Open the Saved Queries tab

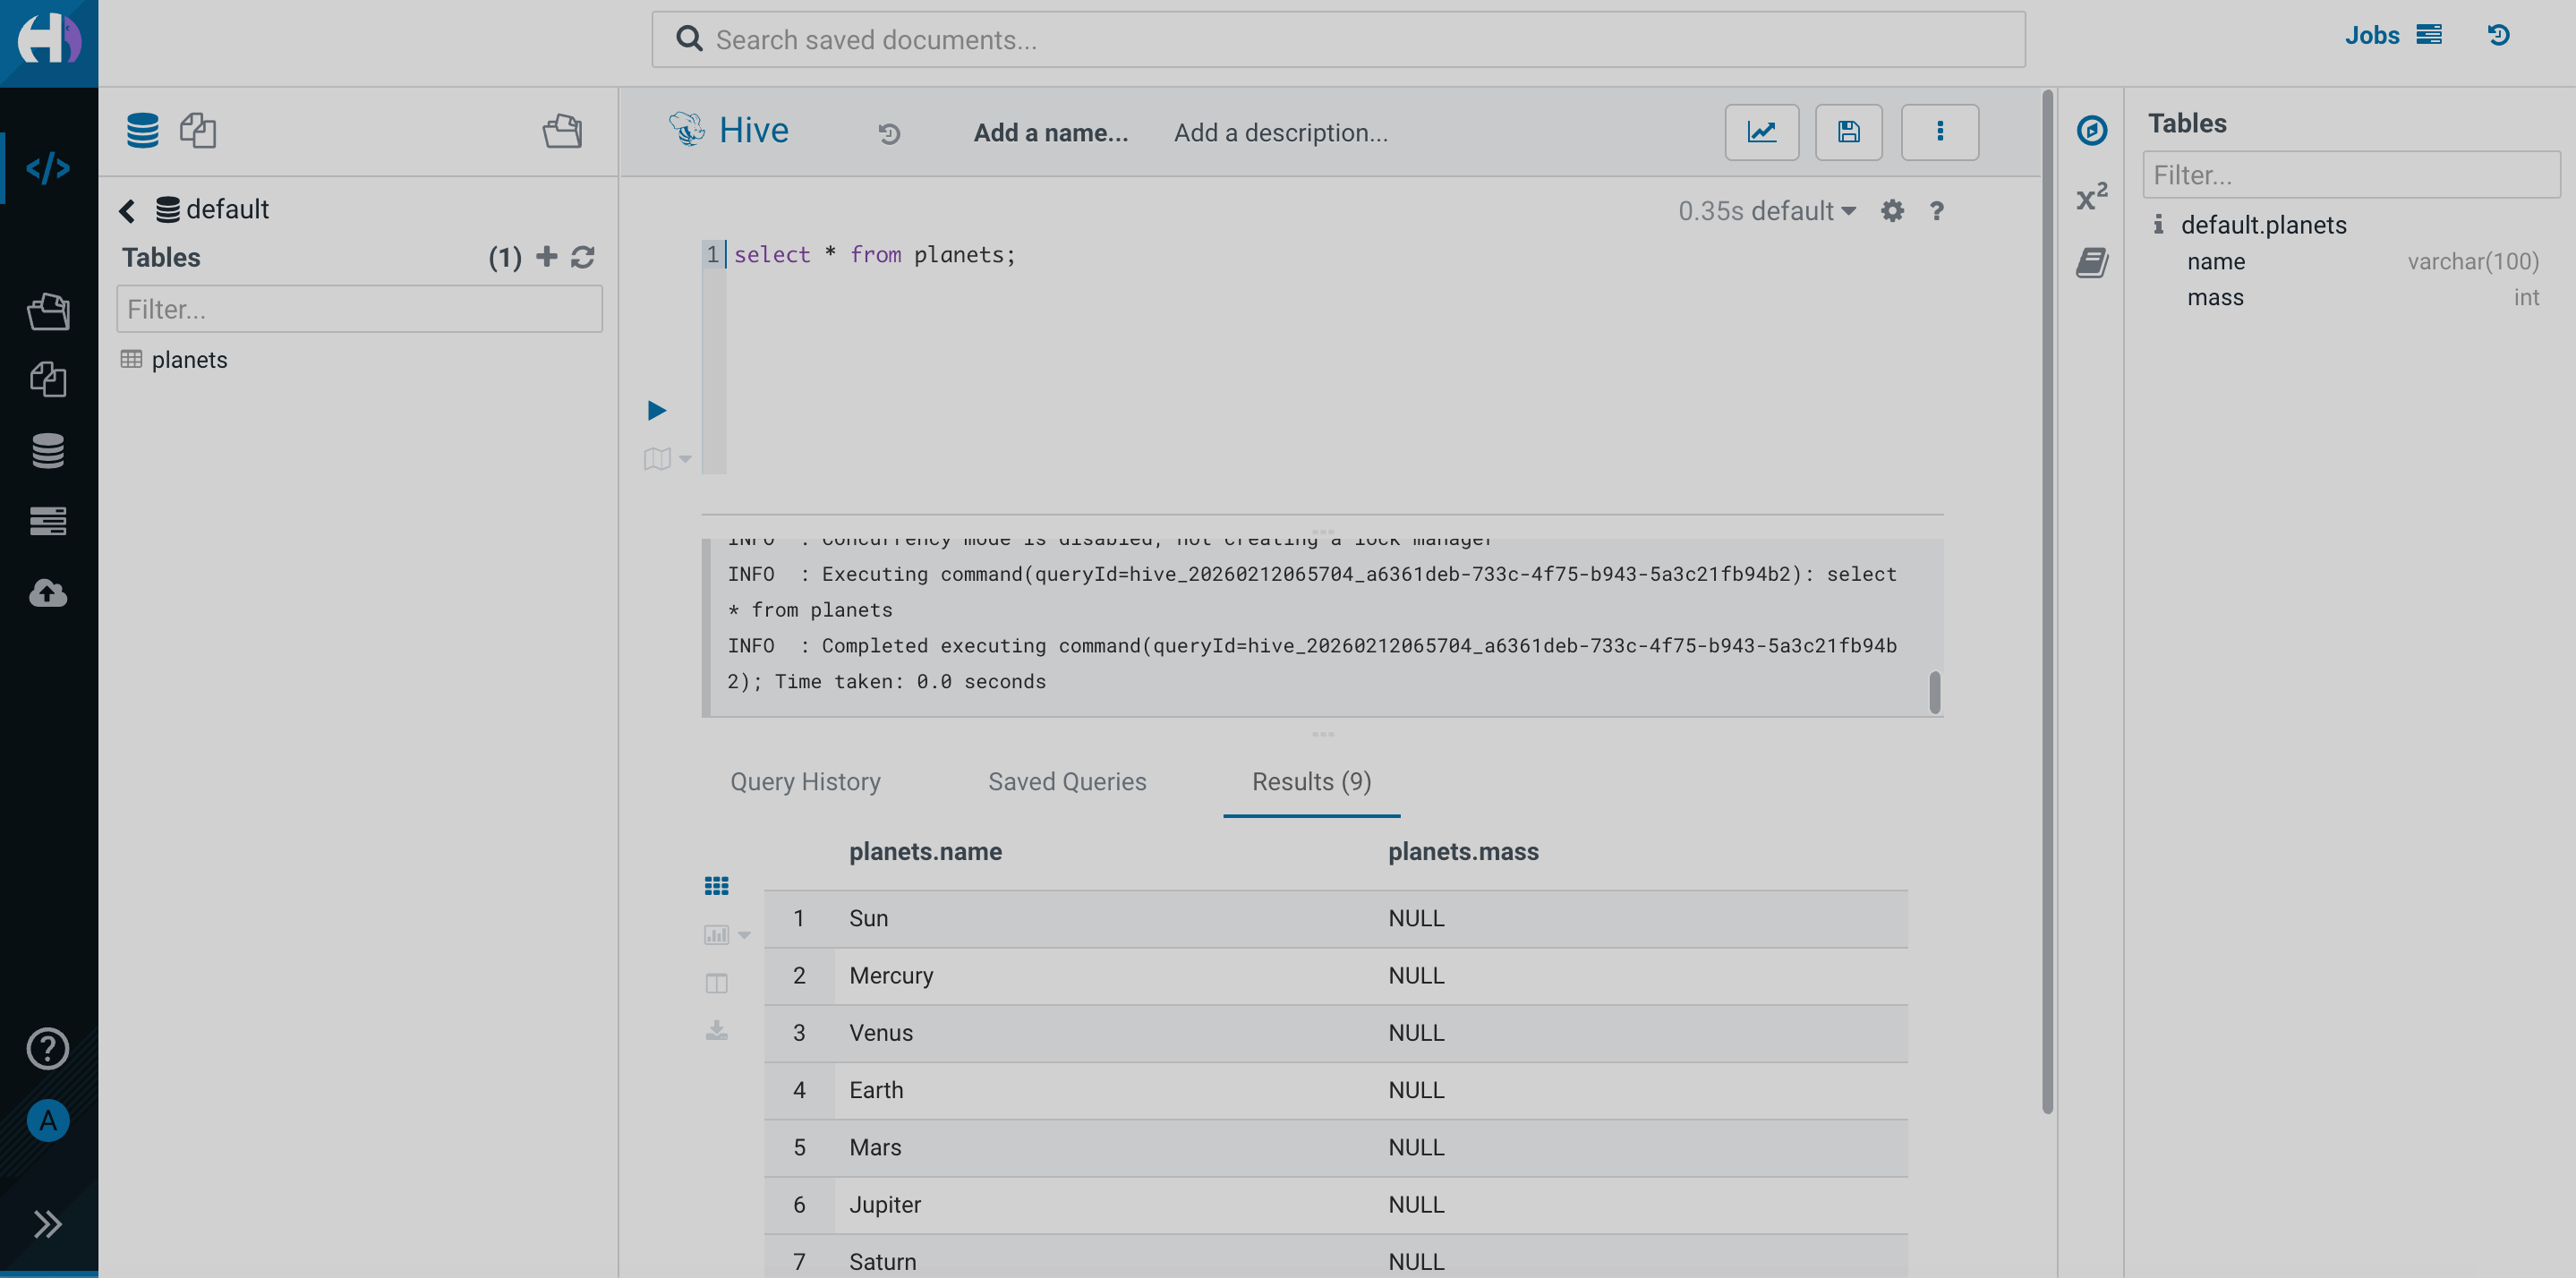click(x=1066, y=781)
